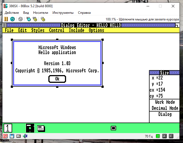Select the bottom-right resize handle of dialog
Viewport: 183px width, 143px height.
click(103, 87)
